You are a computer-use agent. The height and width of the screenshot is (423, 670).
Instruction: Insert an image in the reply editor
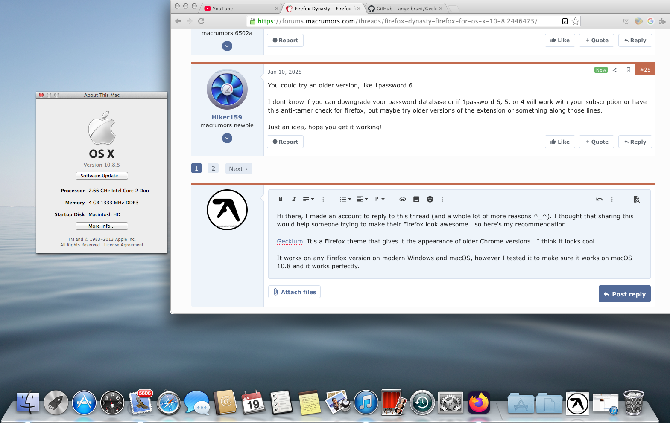click(416, 199)
